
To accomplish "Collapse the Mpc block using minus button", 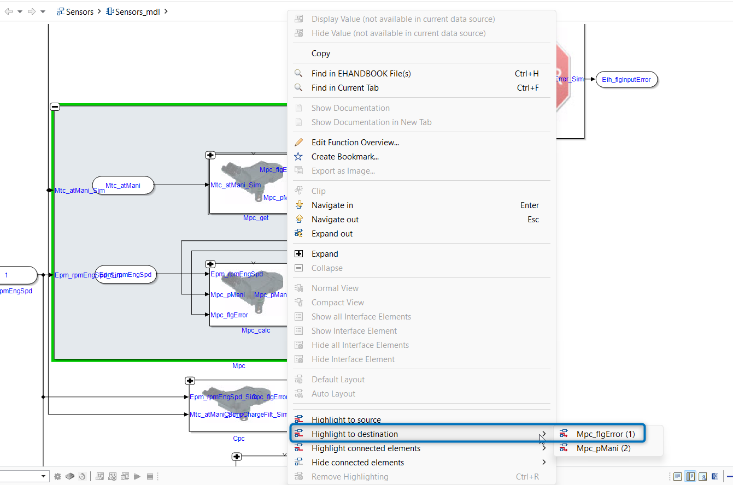I will click(x=55, y=107).
